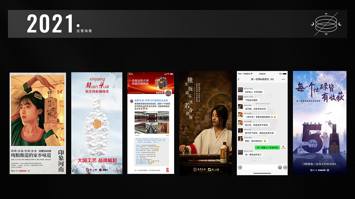Viewport: 355px width, 199px height.
Task: Open the three-dot more menu in group chat
Action: (x=284, y=79)
